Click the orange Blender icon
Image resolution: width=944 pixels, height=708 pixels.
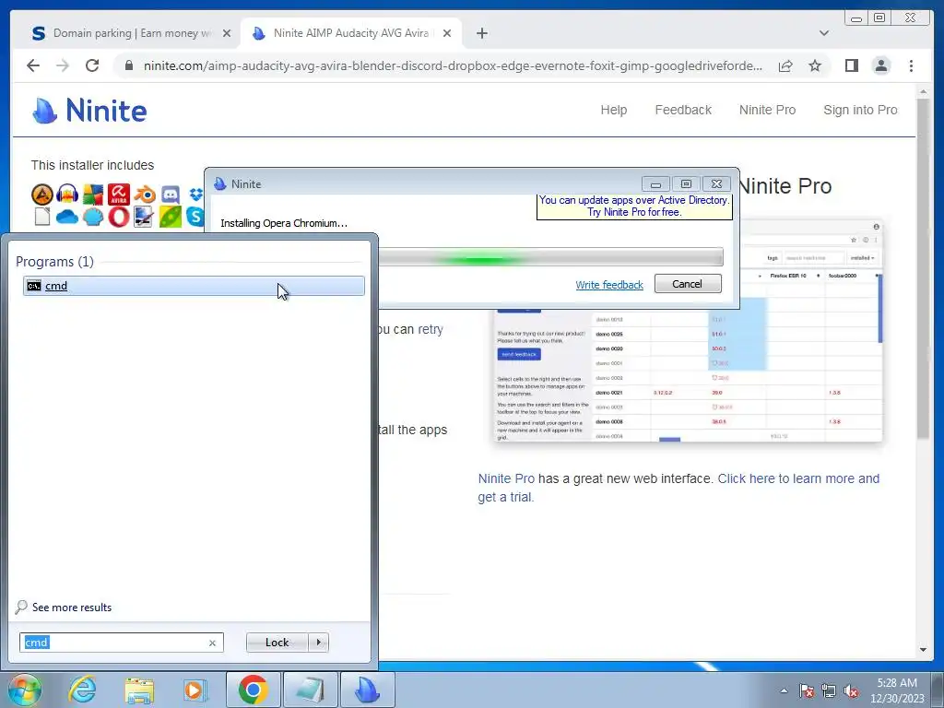145,195
